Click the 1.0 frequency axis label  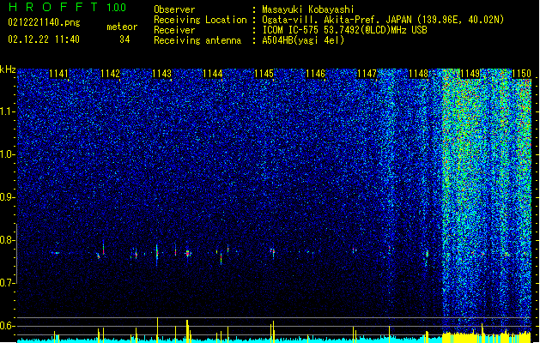[x=8, y=154]
